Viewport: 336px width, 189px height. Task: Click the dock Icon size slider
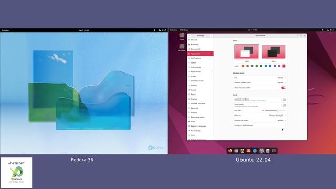click(x=275, y=111)
